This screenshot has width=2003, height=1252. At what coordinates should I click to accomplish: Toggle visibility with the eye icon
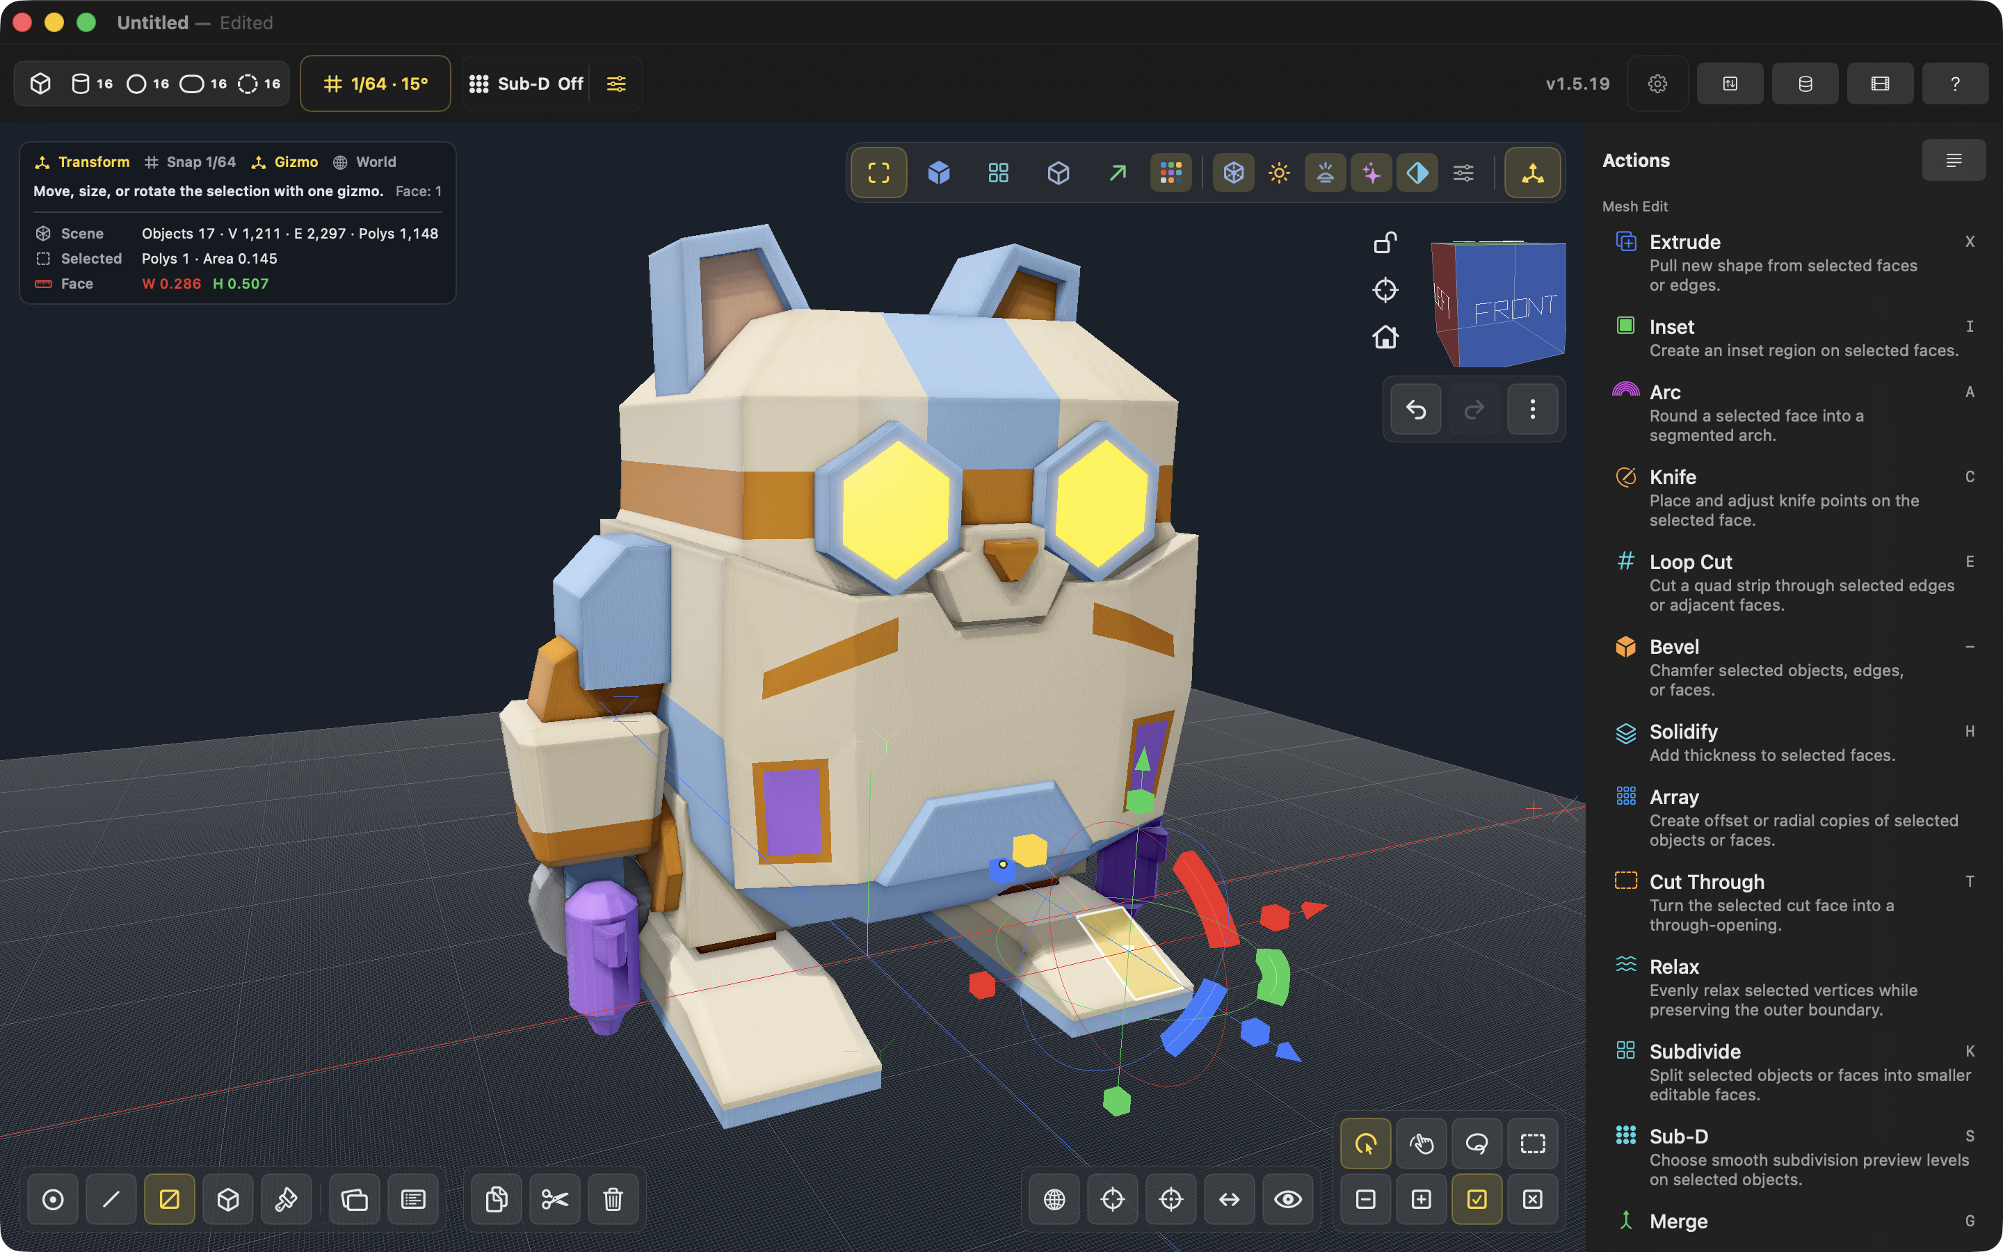click(x=1288, y=1199)
